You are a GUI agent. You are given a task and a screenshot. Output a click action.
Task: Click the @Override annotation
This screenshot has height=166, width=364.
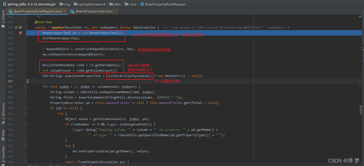click(x=43, y=22)
